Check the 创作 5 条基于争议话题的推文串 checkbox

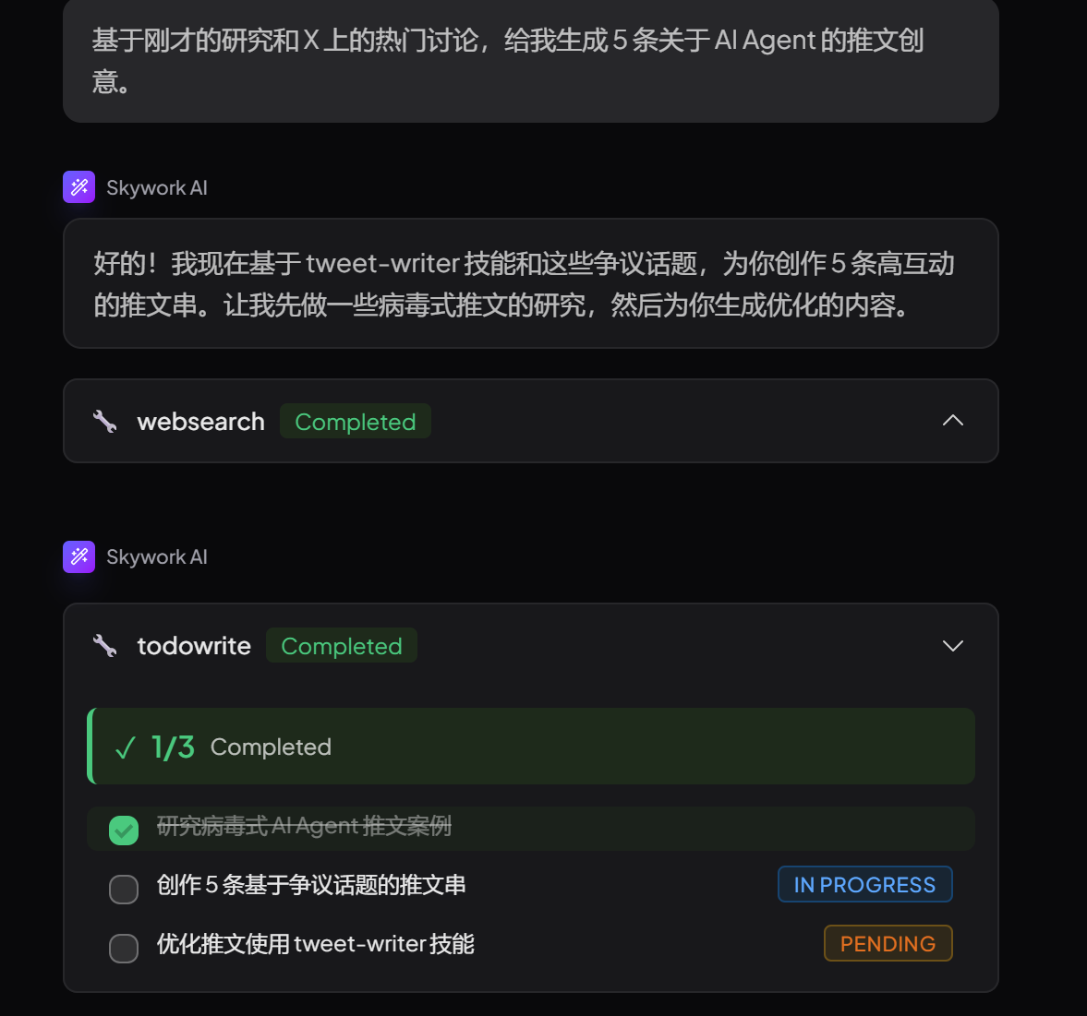point(124,889)
